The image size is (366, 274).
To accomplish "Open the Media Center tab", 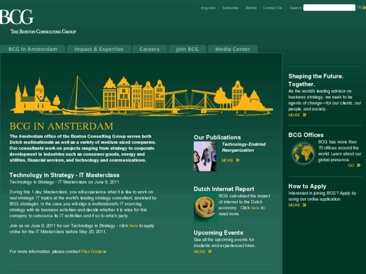I will pos(233,49).
